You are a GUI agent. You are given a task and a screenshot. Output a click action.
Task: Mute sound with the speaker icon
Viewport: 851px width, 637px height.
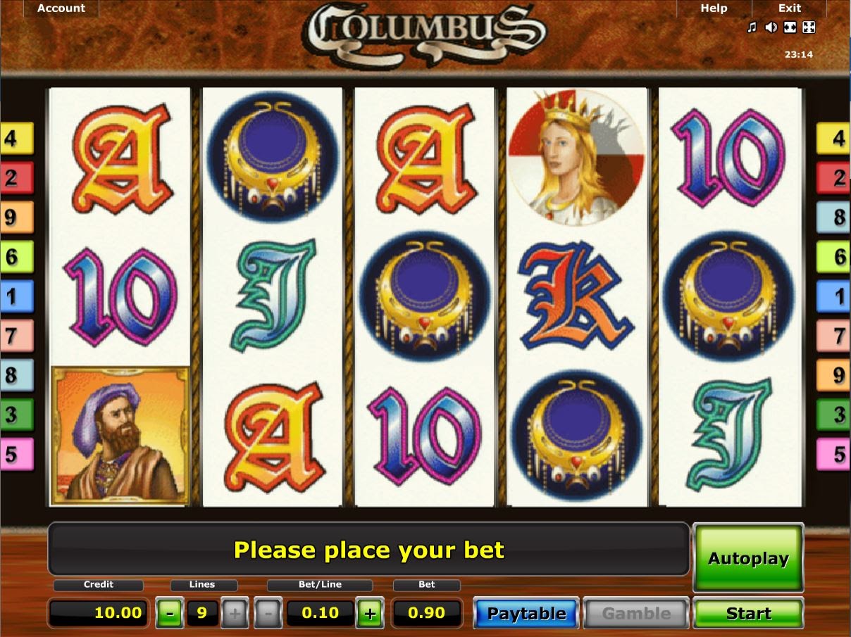[771, 27]
